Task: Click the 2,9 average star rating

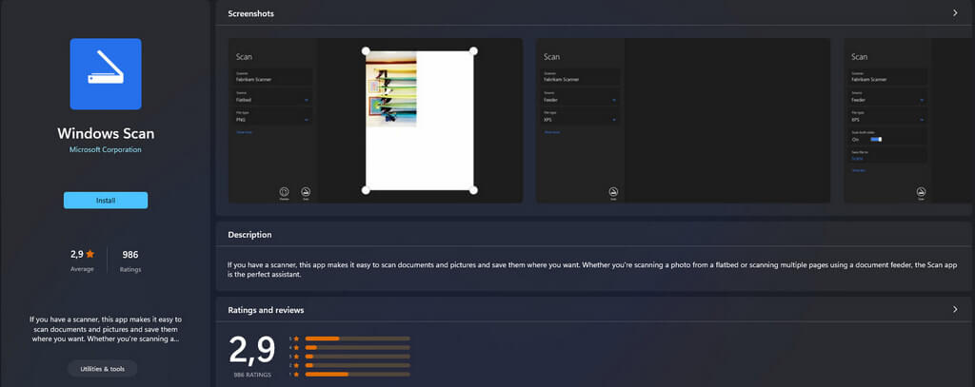Action: pos(82,254)
